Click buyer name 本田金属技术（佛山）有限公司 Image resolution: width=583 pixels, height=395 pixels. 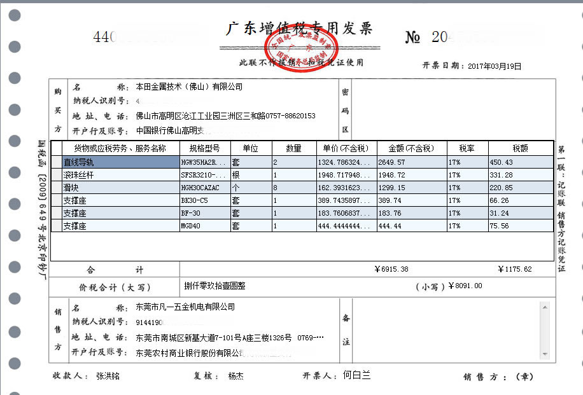tap(189, 87)
